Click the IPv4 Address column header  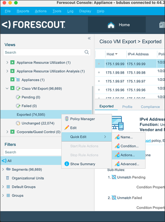coord(141,54)
